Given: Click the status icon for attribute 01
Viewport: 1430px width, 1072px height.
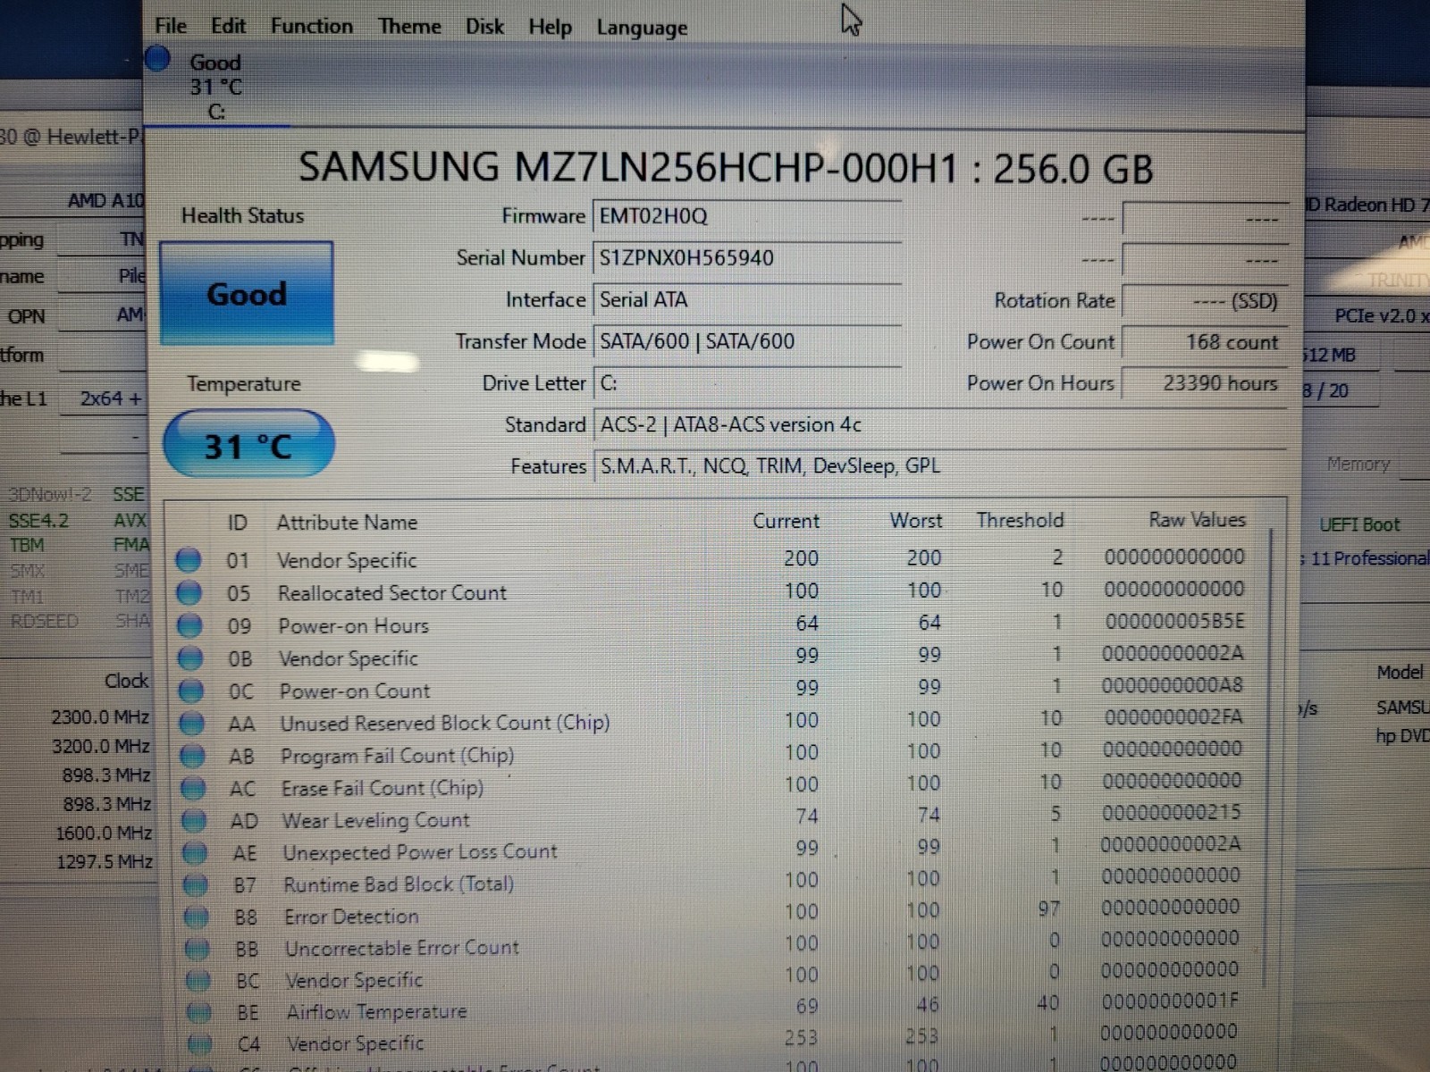Looking at the screenshot, I should coord(188,560).
